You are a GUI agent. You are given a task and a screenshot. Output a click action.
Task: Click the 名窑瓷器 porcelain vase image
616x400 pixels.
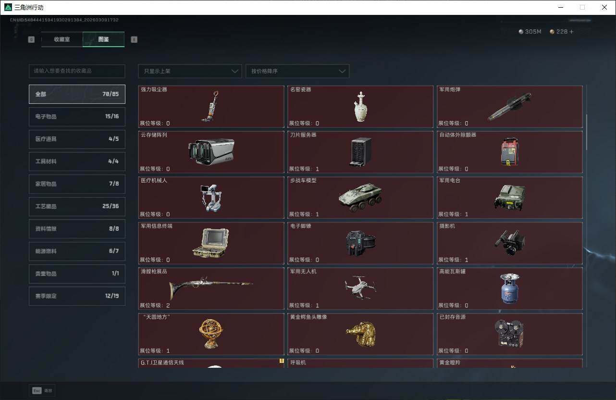point(360,107)
